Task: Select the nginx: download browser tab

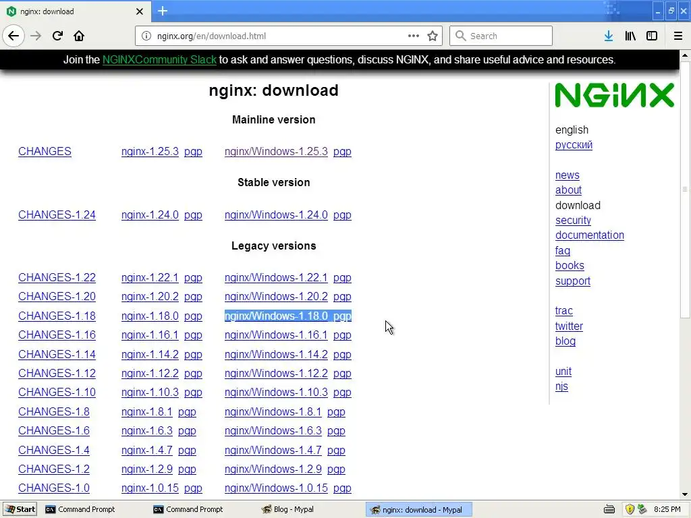Action: (x=76, y=11)
